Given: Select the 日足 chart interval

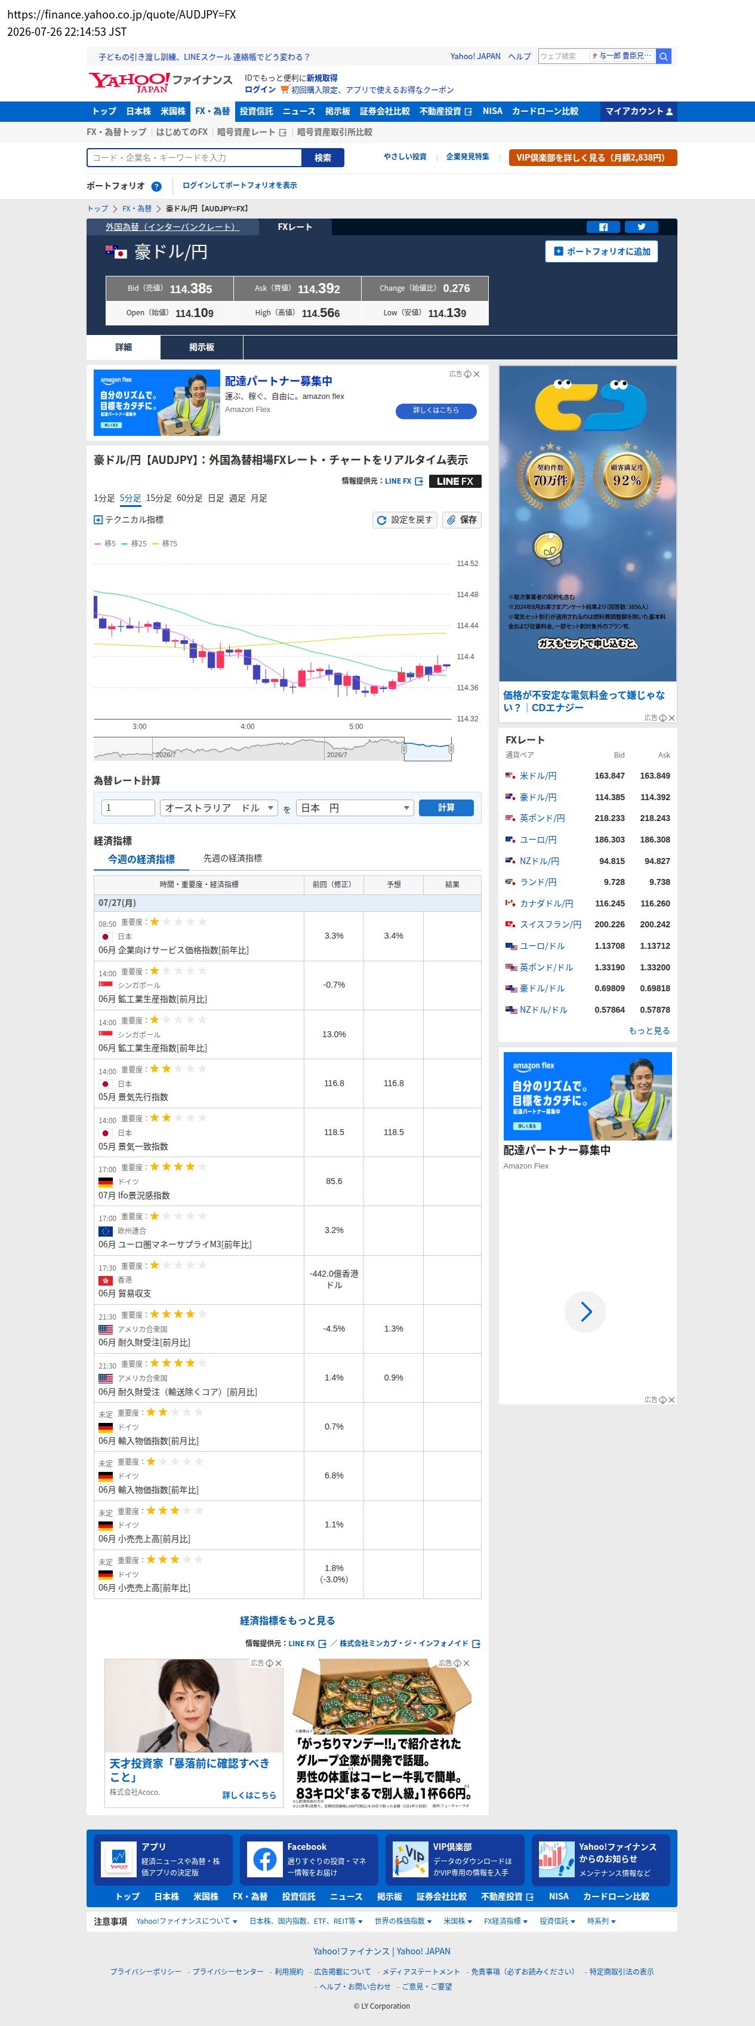Looking at the screenshot, I should click(215, 499).
